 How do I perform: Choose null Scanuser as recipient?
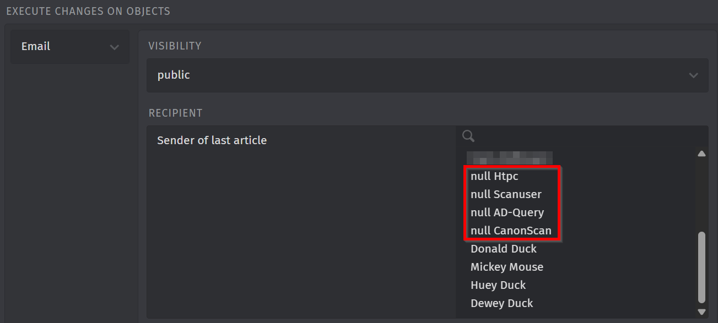coord(506,194)
